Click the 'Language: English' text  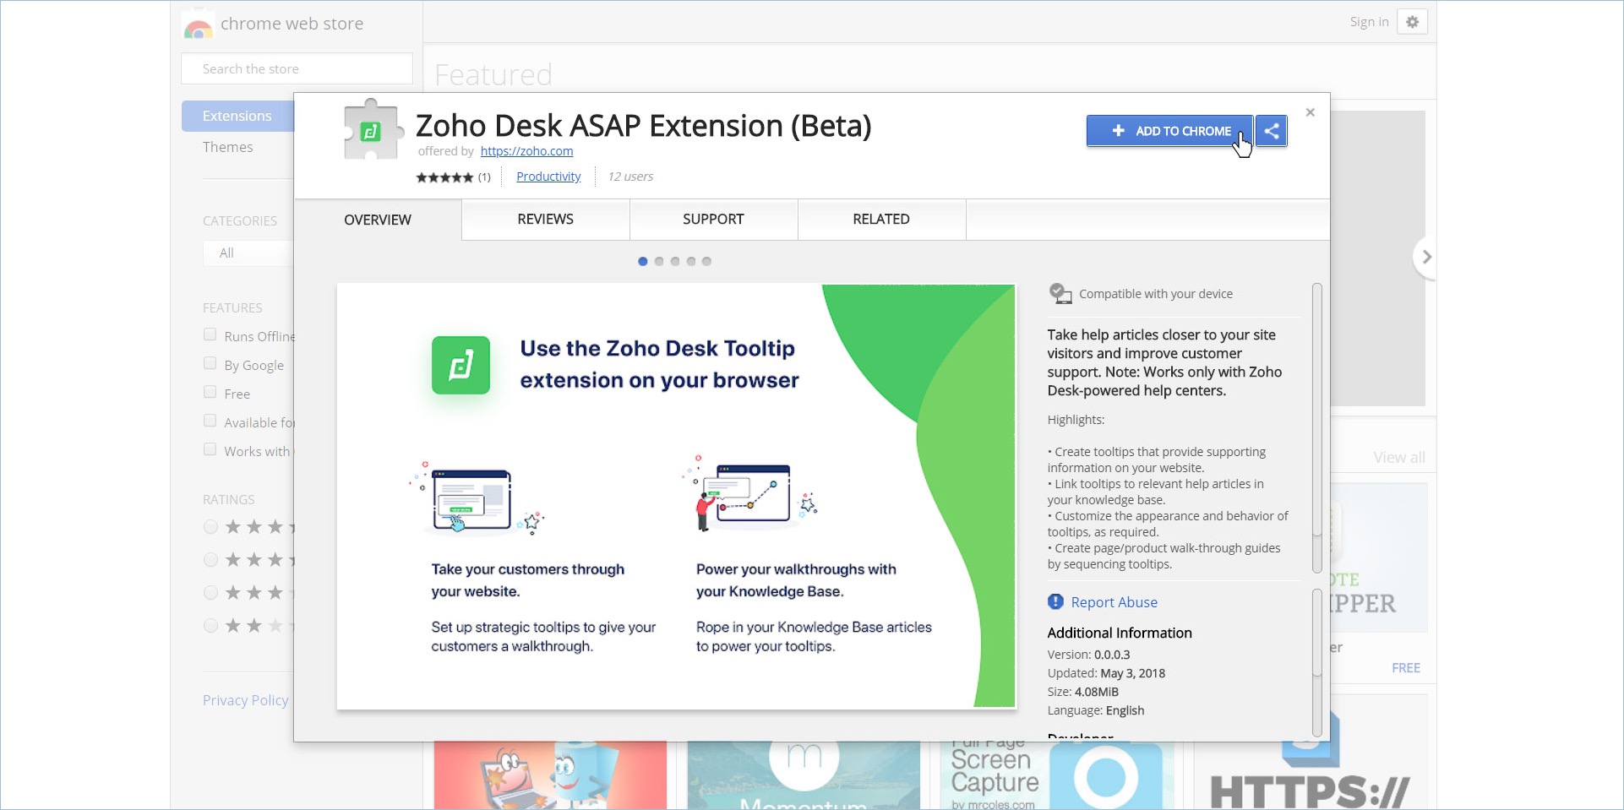pyautogui.click(x=1096, y=710)
